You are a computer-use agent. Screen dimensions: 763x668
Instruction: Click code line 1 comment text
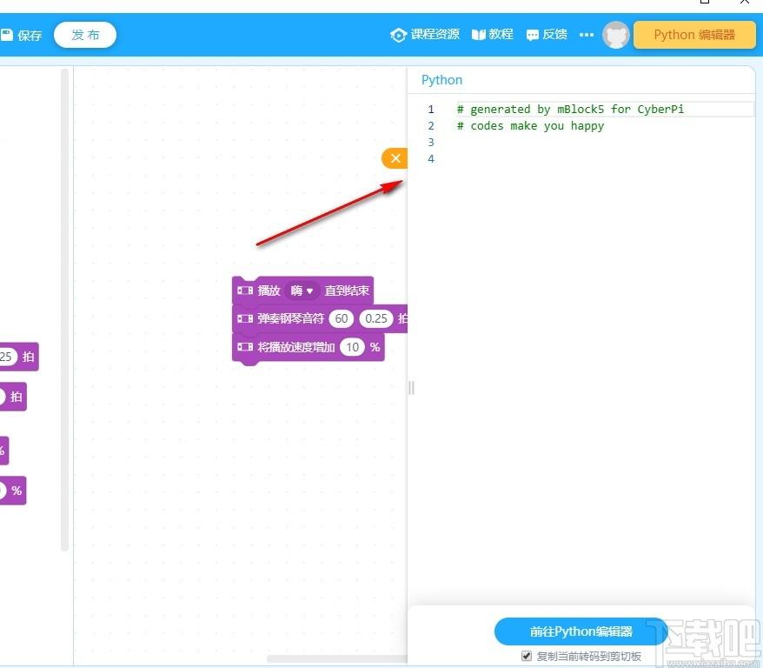570,109
